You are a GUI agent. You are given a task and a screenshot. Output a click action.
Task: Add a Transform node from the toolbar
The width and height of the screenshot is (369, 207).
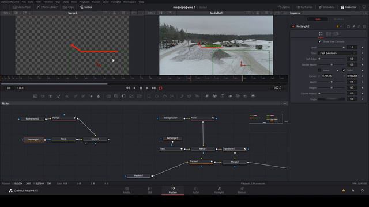139,96
